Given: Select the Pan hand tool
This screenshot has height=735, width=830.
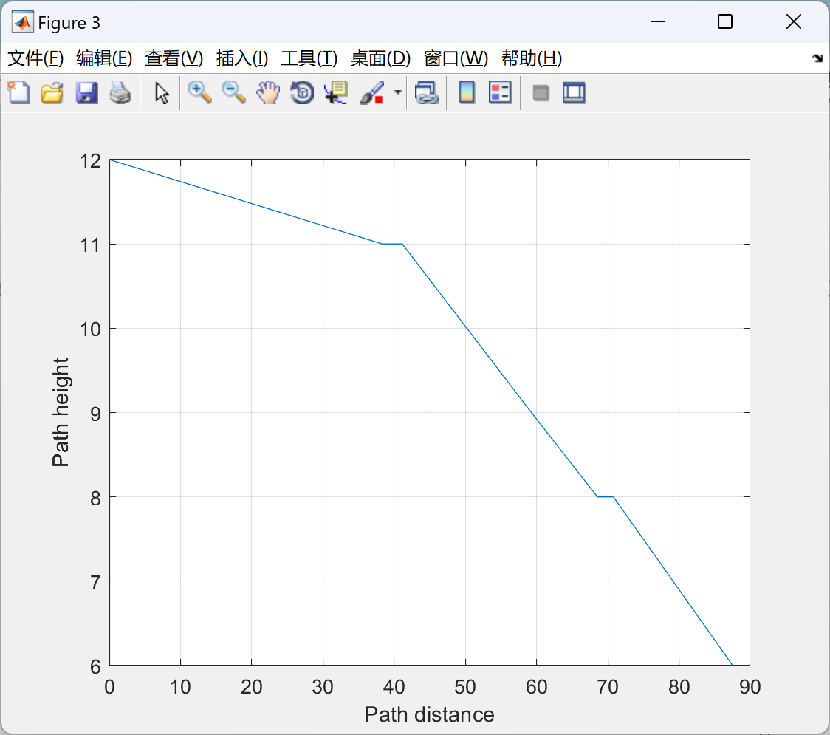Looking at the screenshot, I should [x=268, y=92].
